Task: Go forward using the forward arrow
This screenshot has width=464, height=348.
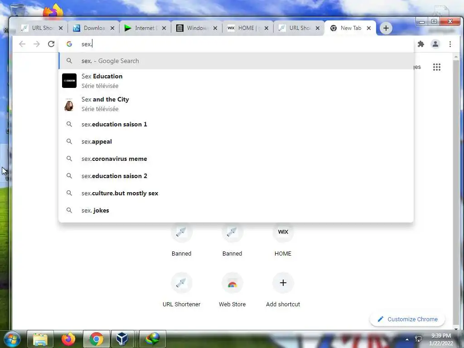Action: click(x=37, y=44)
